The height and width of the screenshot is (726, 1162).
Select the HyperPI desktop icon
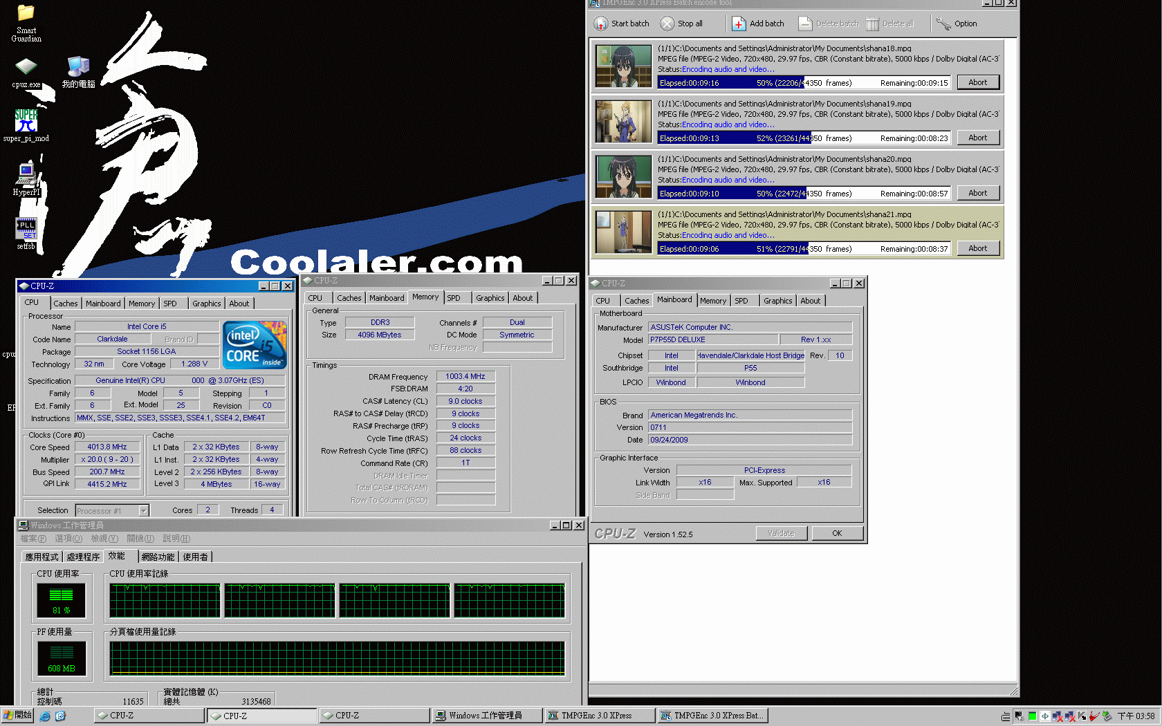26,179
